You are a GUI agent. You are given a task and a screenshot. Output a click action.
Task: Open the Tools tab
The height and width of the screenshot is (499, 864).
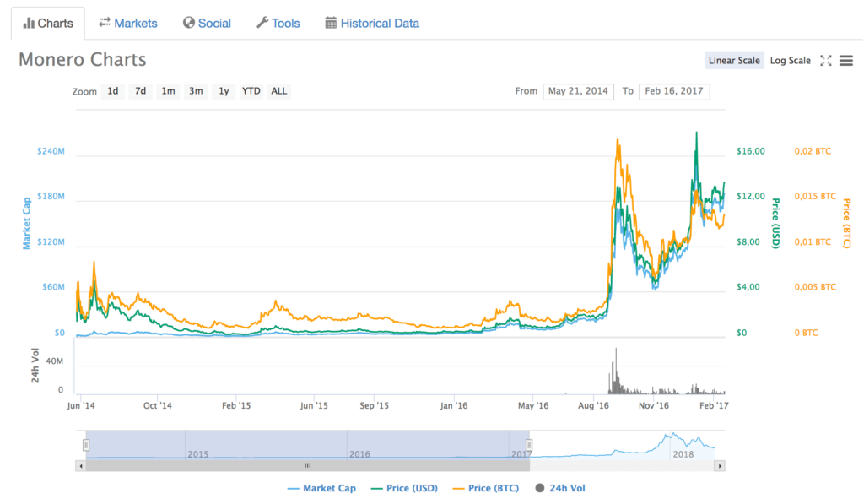278,23
